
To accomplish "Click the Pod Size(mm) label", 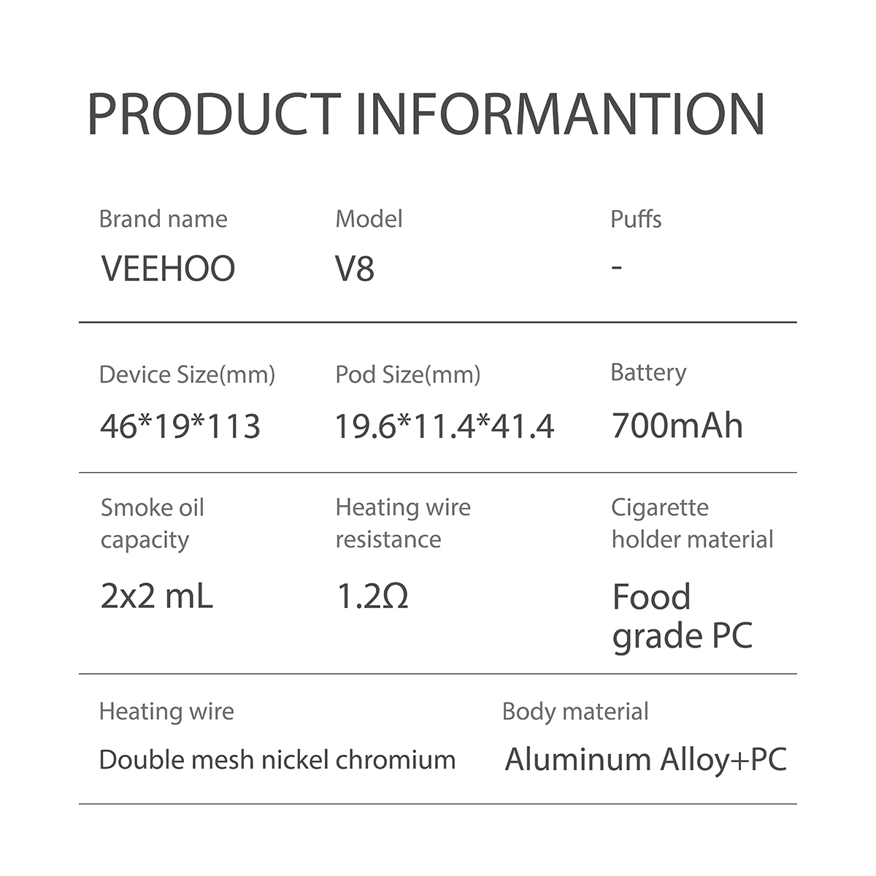I will (408, 375).
